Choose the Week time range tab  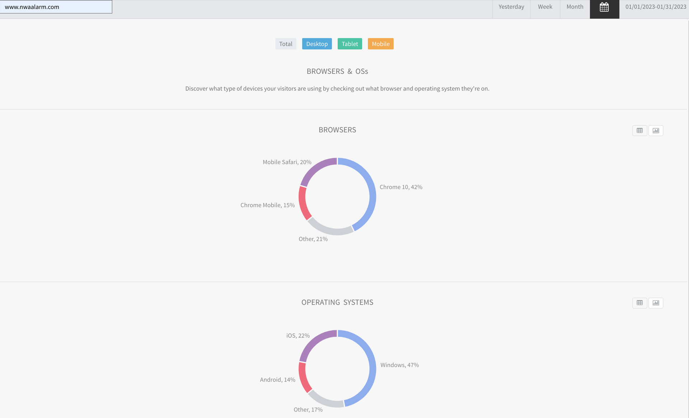pos(545,7)
